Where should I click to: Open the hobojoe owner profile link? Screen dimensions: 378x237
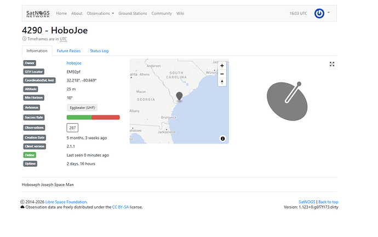[74, 63]
